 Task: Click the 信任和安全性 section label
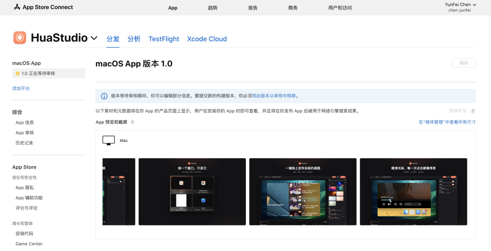(x=25, y=177)
